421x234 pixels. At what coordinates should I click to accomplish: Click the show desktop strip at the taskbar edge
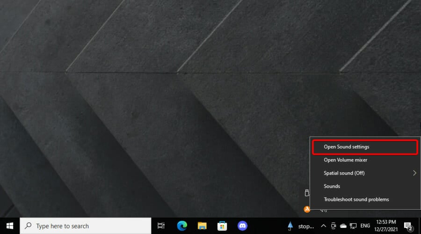point(420,226)
